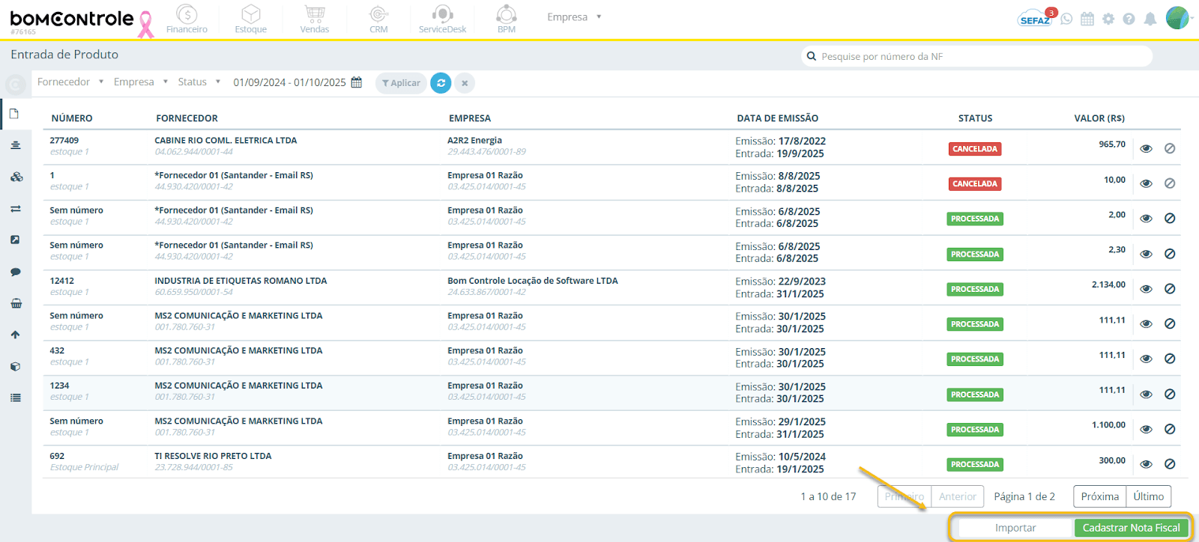Select the stacked layers icon in sidebar
Screen dimensions: 1199x542
coord(15,145)
